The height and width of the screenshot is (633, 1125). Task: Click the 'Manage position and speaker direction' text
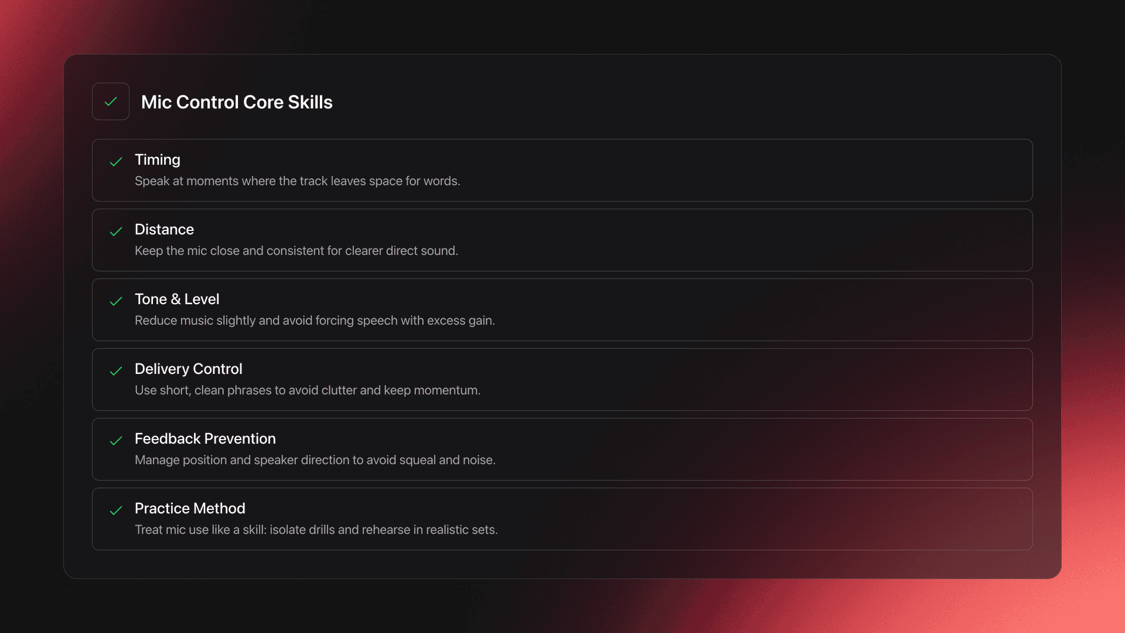click(315, 460)
